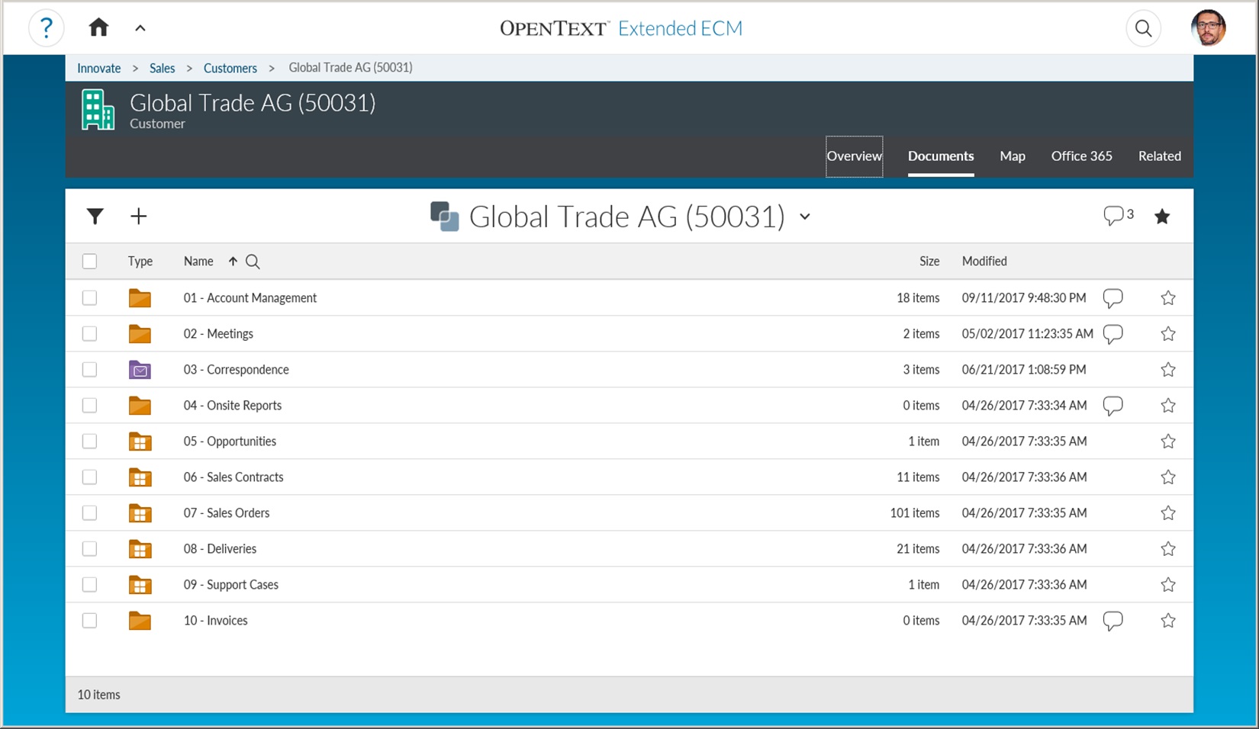Sort by the Modified column header
The height and width of the screenshot is (729, 1259).
tap(984, 261)
